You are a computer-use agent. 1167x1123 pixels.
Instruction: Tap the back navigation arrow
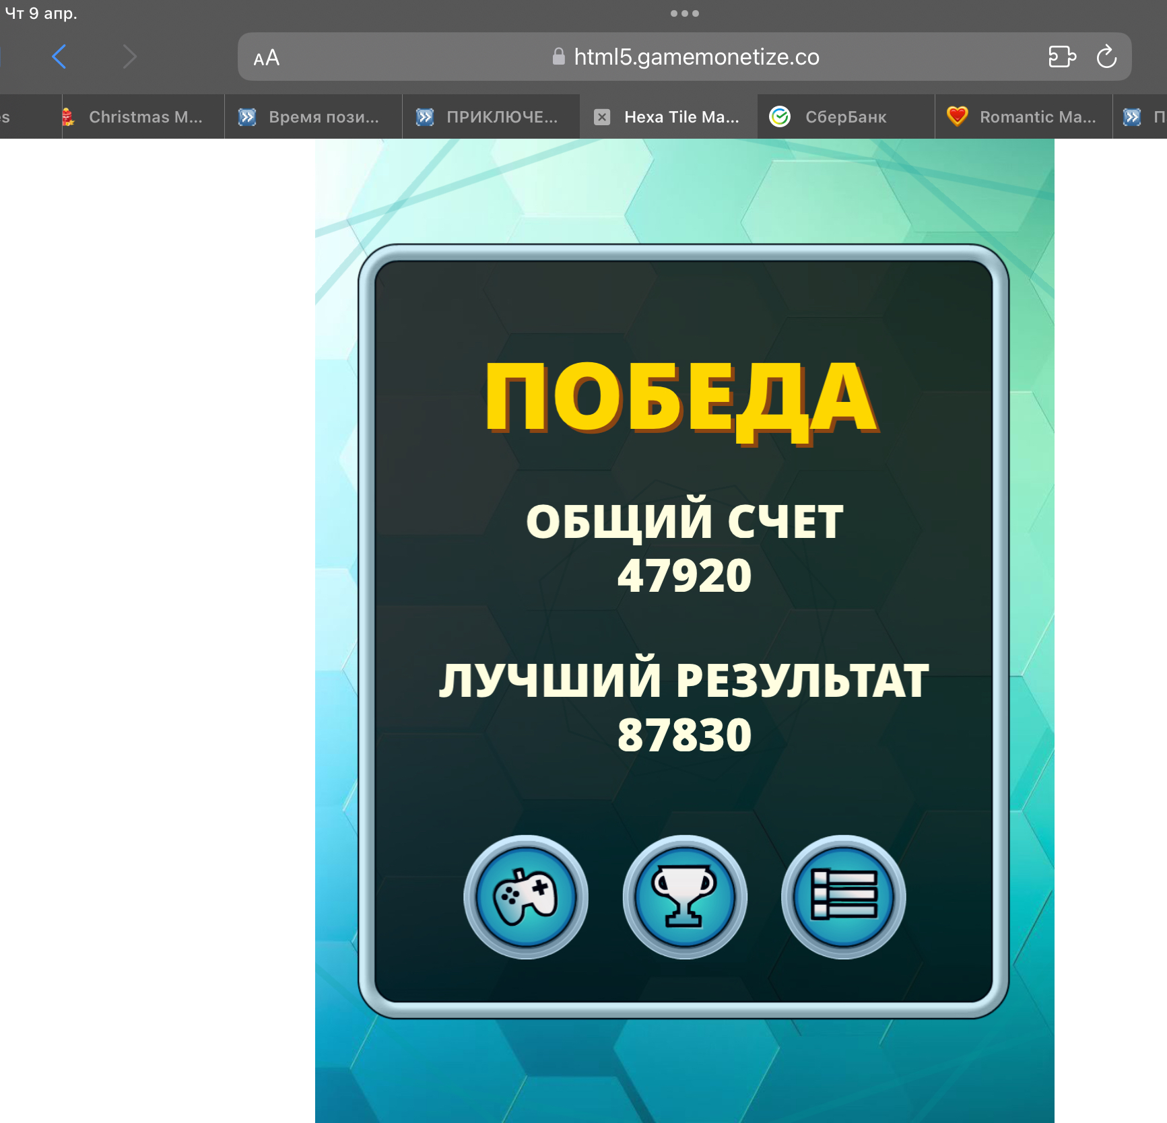click(x=59, y=57)
